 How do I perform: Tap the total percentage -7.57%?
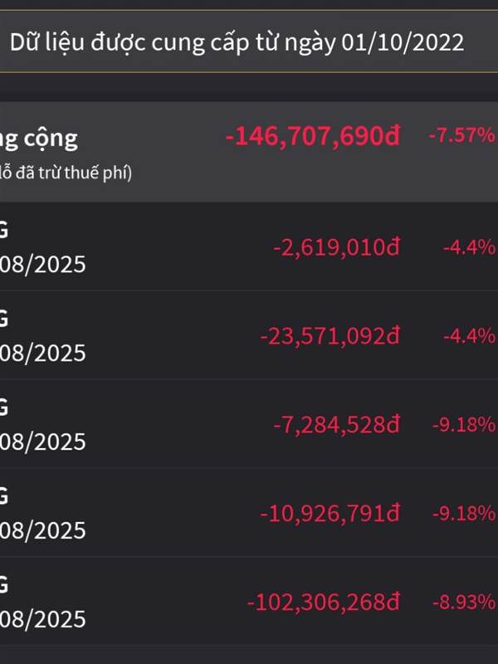click(462, 135)
